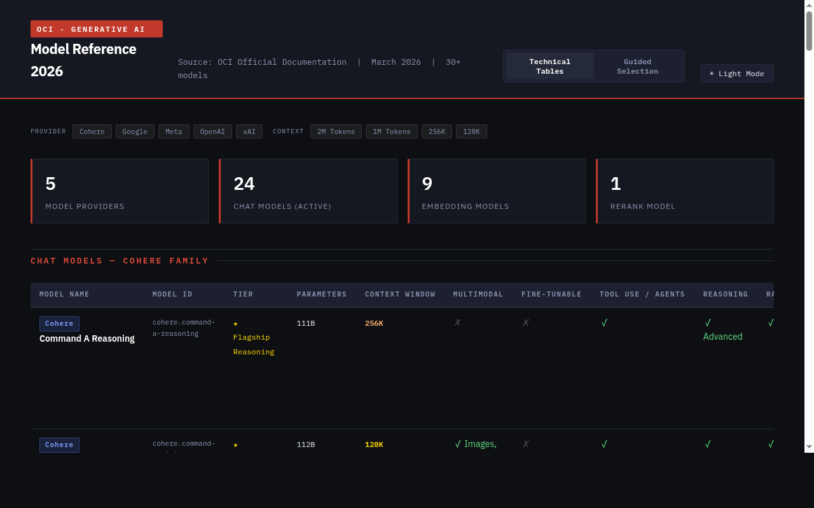Apply the OpenAI provider filter

(212, 131)
